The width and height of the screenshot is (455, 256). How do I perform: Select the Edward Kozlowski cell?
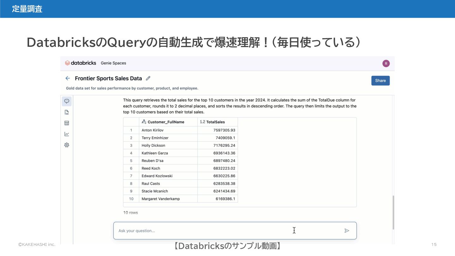(168, 176)
